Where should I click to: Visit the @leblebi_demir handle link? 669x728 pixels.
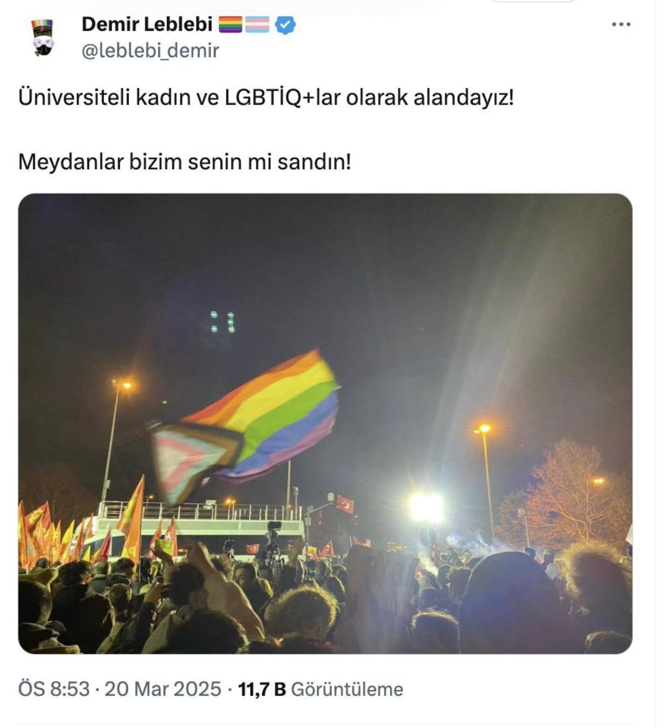[150, 50]
